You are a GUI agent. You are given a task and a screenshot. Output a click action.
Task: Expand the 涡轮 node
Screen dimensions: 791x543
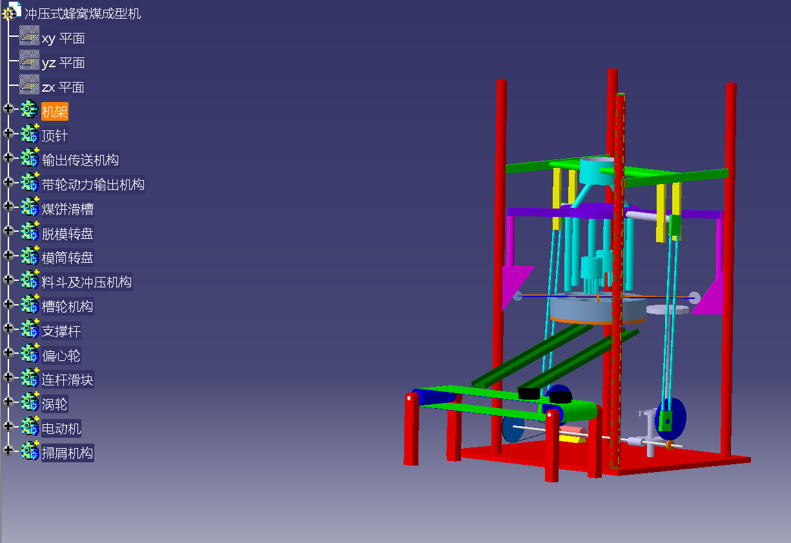pos(8,401)
